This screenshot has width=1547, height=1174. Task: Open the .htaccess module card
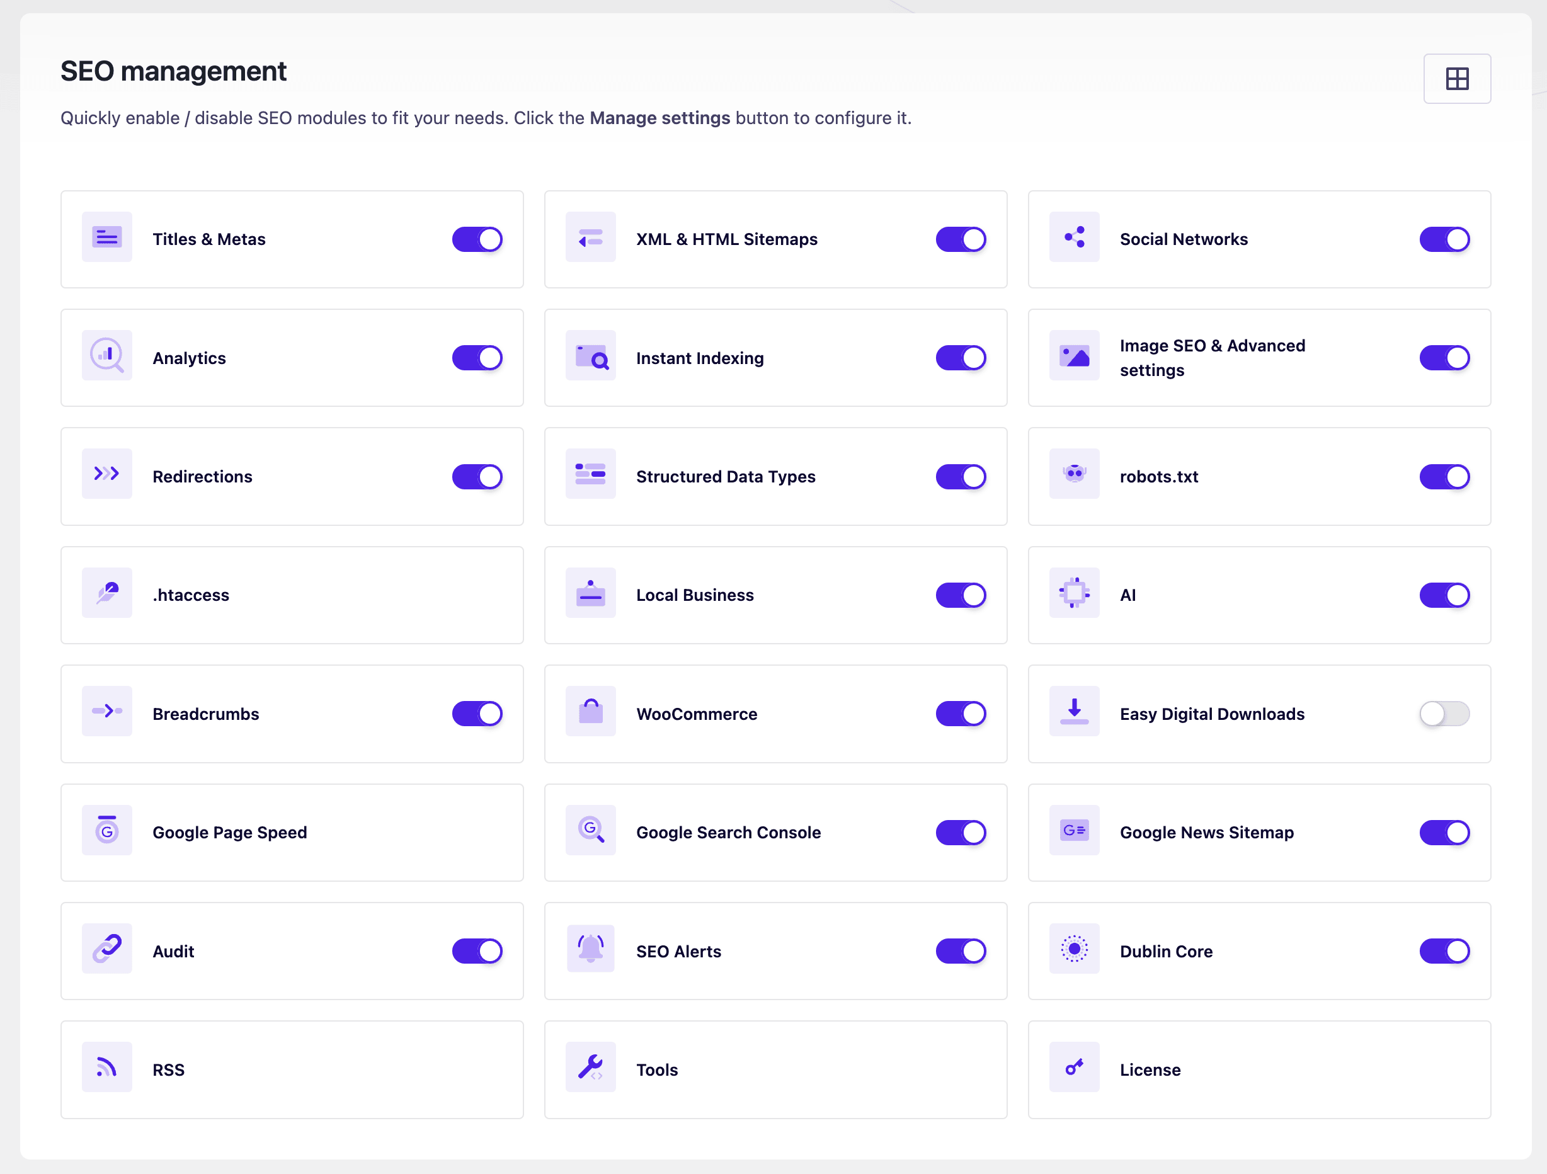292,595
